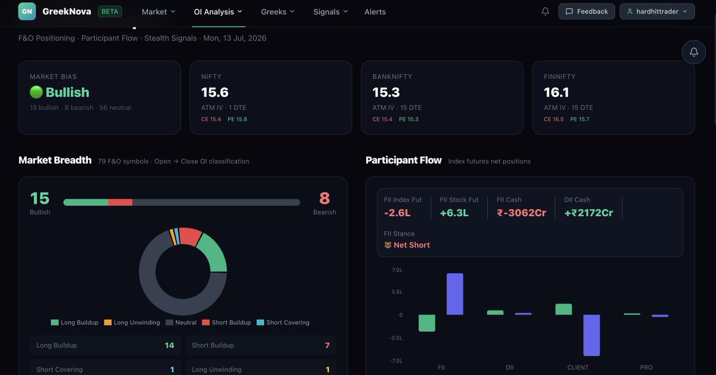Click the bear emoji beside Net Short
716x375 pixels.
(x=388, y=245)
